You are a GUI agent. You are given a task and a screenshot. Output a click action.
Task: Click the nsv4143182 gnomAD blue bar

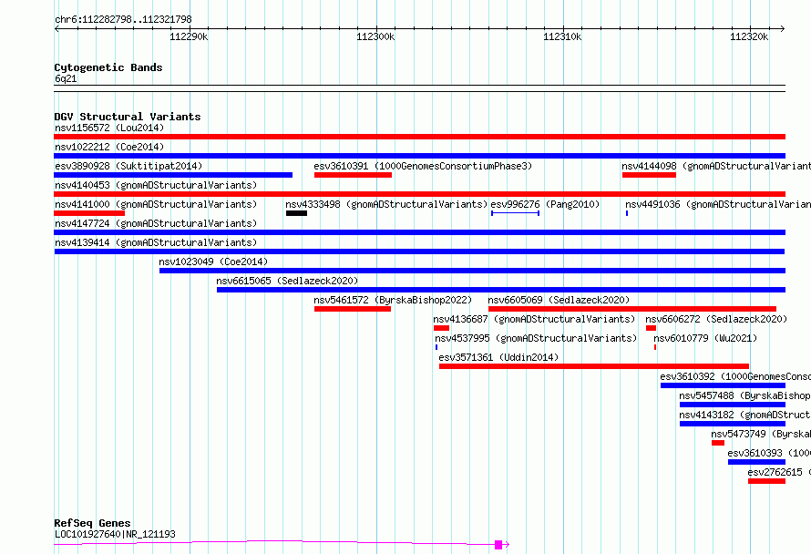click(733, 424)
